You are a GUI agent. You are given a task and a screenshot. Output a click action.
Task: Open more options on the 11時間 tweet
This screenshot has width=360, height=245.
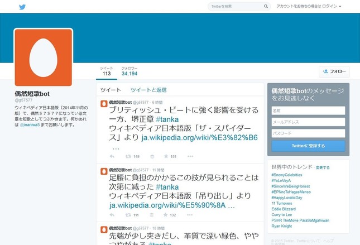(190, 215)
